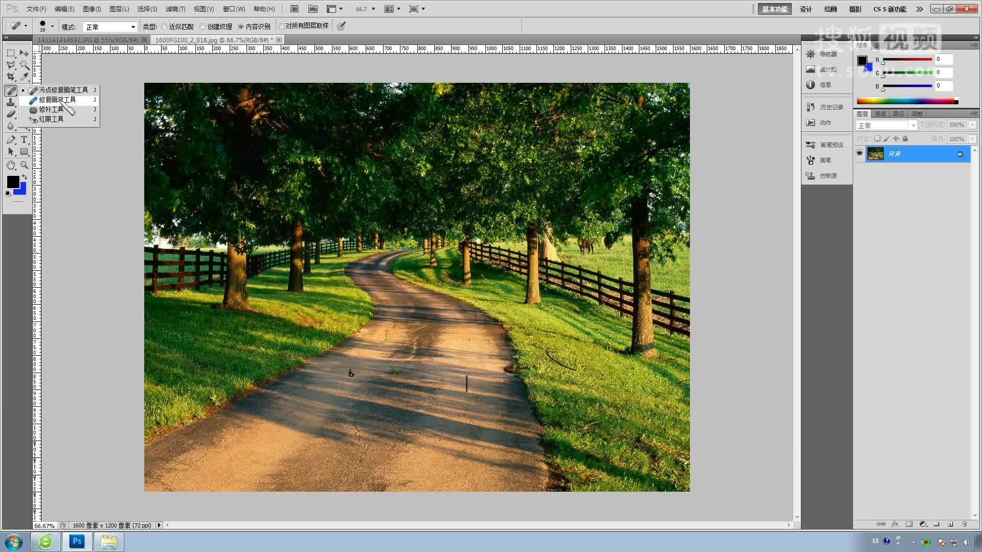Hide the 背景 layer with eye icon

(x=859, y=154)
